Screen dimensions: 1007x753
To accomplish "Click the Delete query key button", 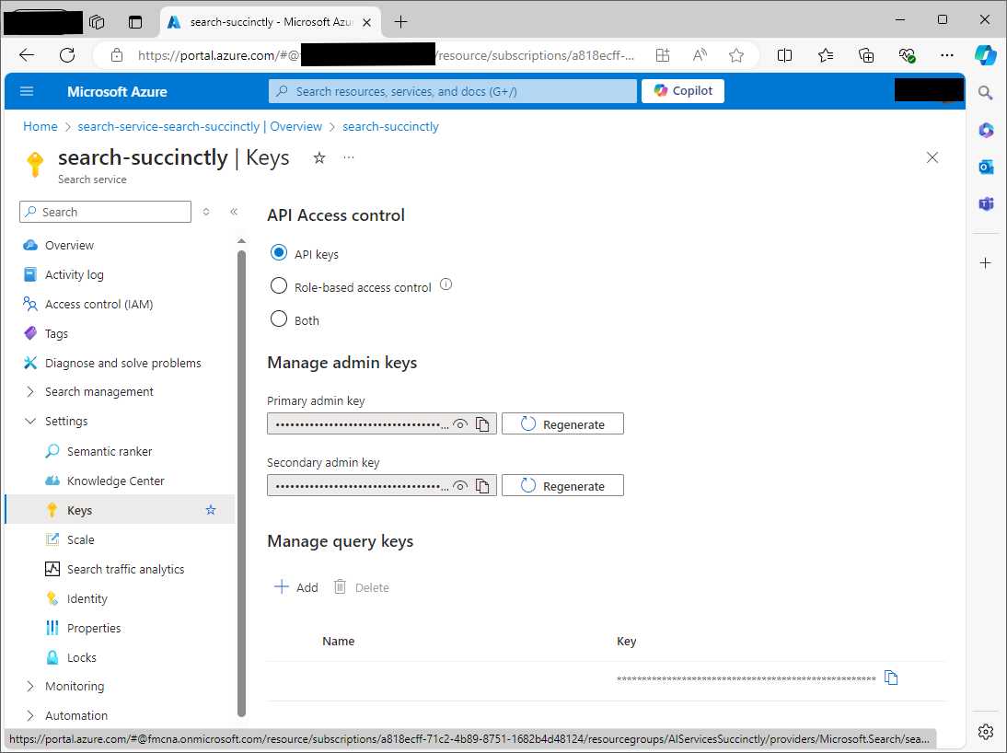I will point(362,587).
